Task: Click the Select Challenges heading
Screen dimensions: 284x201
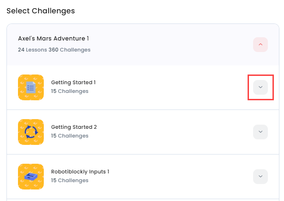Action: point(41,11)
